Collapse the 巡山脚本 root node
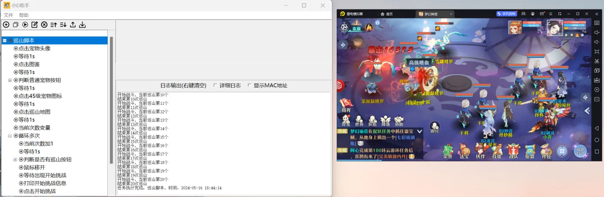 [4, 40]
